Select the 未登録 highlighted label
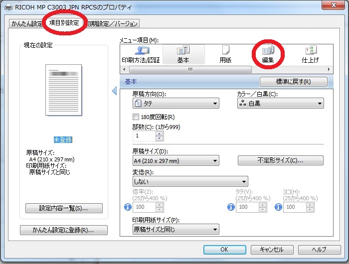The width and height of the screenshot is (349, 264). [63, 139]
